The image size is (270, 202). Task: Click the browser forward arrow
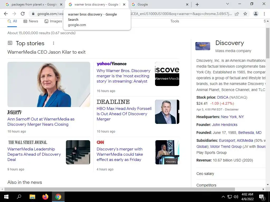tap(14, 14)
